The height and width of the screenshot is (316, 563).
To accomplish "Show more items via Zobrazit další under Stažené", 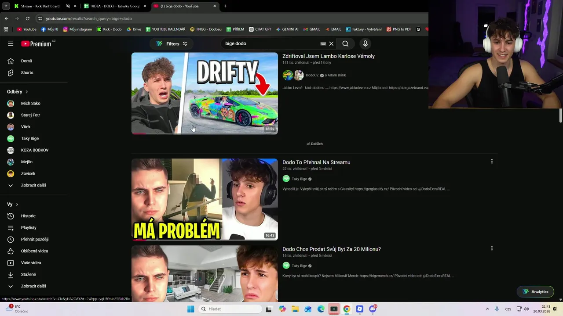I will [x=34, y=286].
